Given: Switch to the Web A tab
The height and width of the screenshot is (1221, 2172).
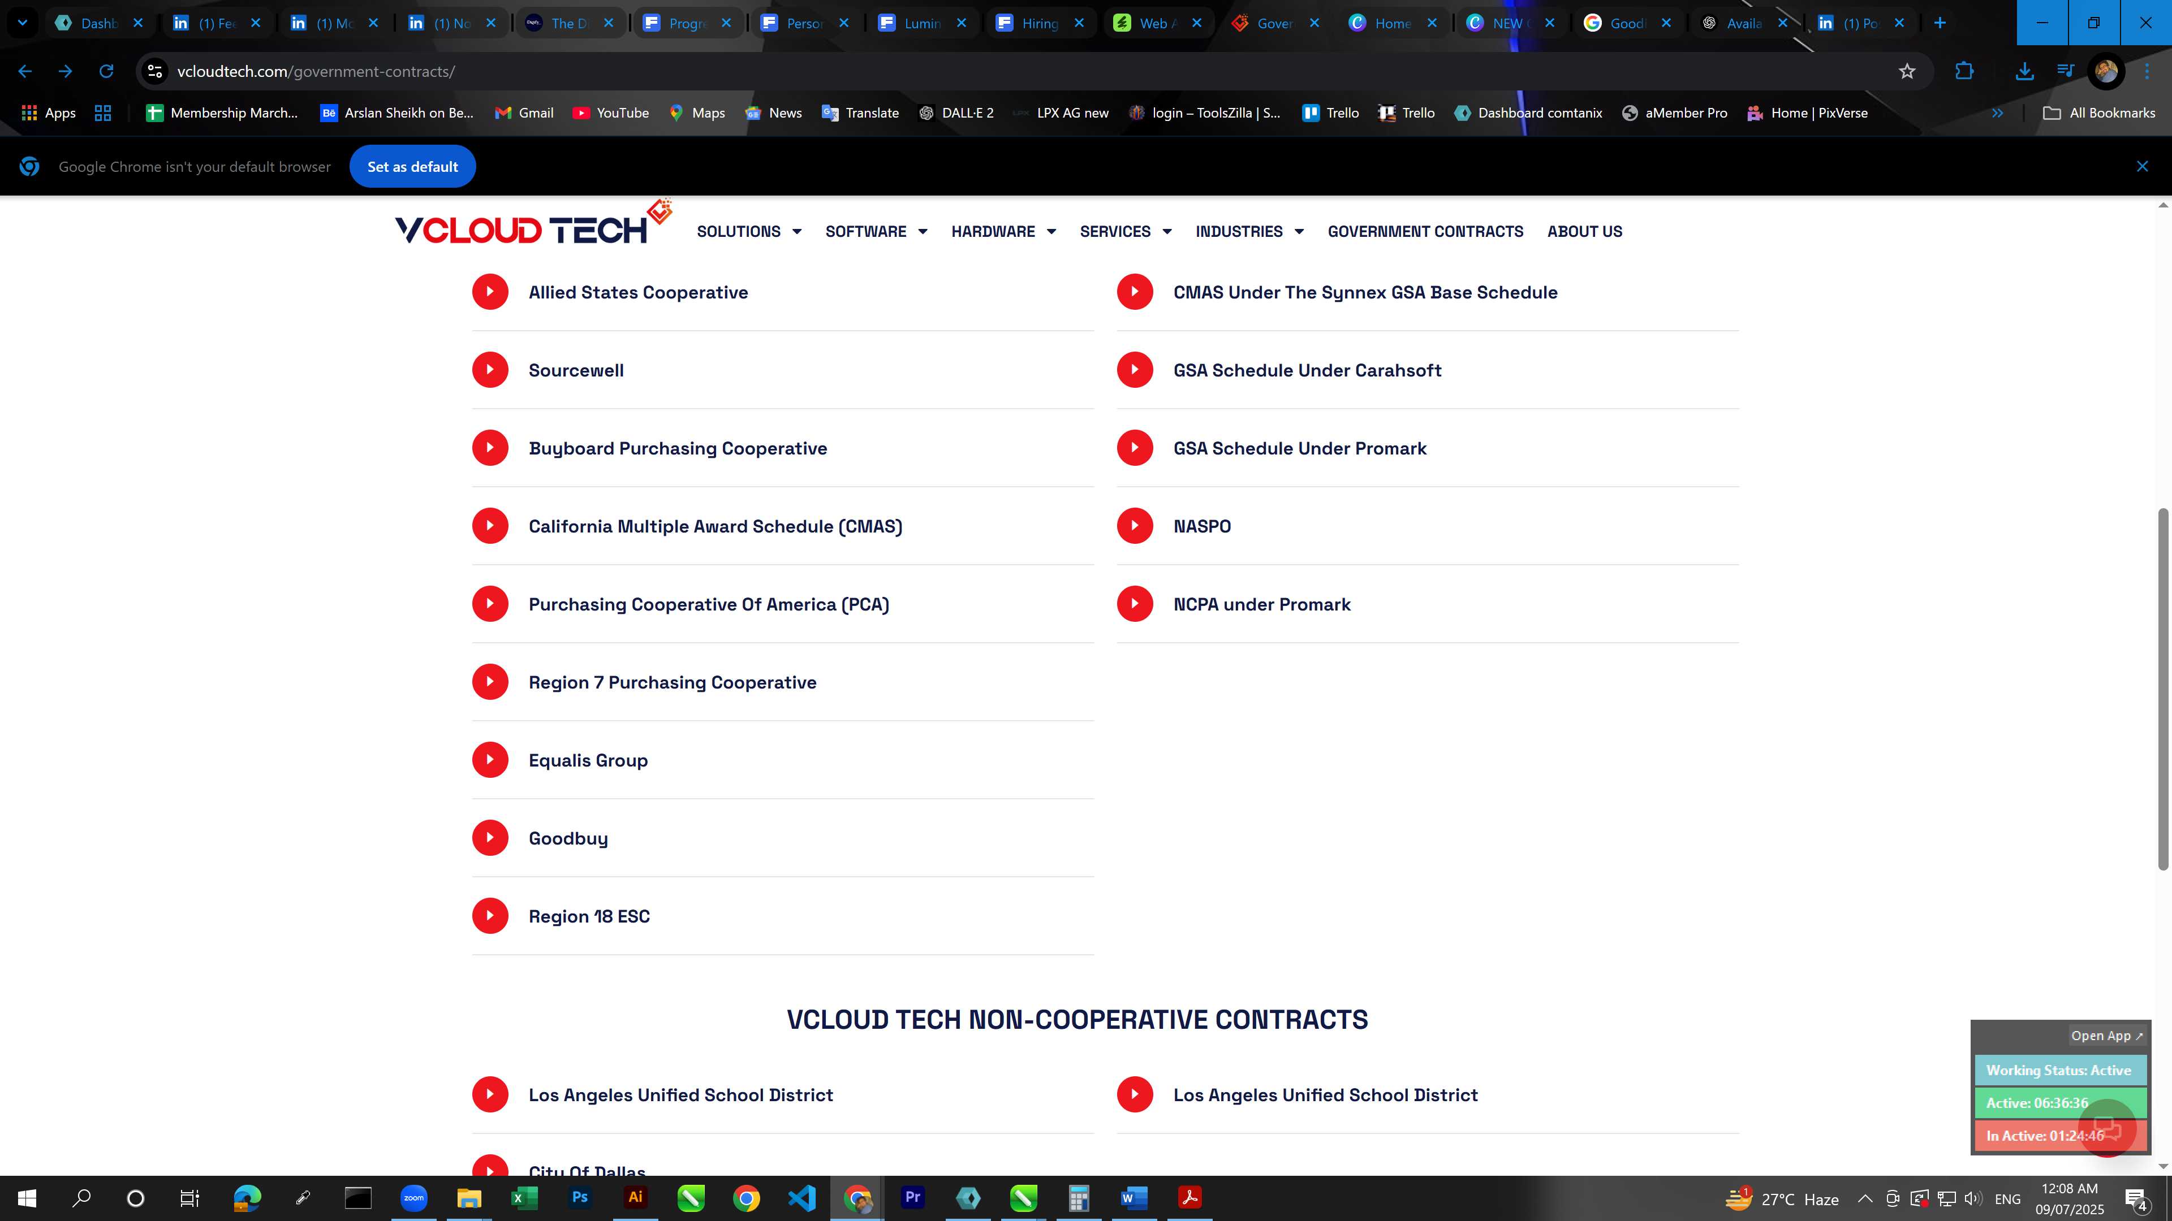Looking at the screenshot, I should (x=1160, y=23).
